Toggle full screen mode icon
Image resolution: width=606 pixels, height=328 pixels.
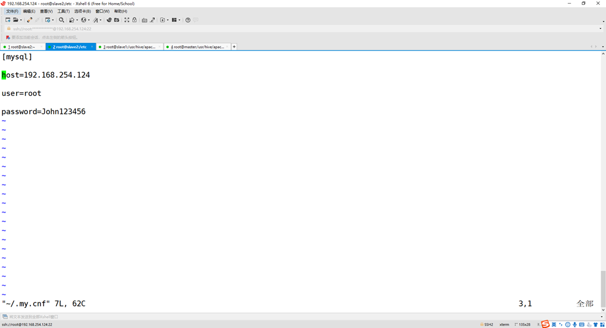[x=127, y=20]
